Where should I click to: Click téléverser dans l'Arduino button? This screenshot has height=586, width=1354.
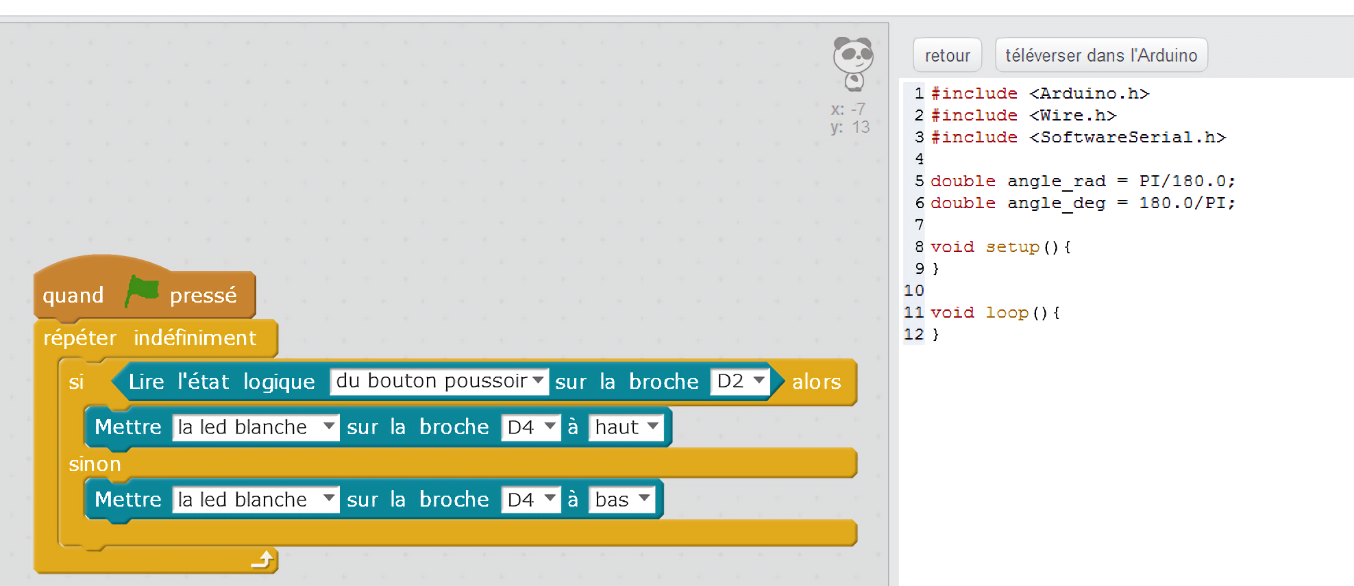(1100, 55)
